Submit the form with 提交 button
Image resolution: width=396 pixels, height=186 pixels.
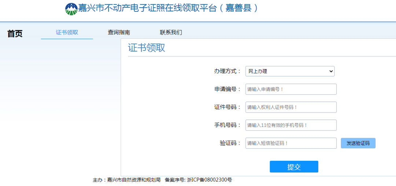pos(294,167)
